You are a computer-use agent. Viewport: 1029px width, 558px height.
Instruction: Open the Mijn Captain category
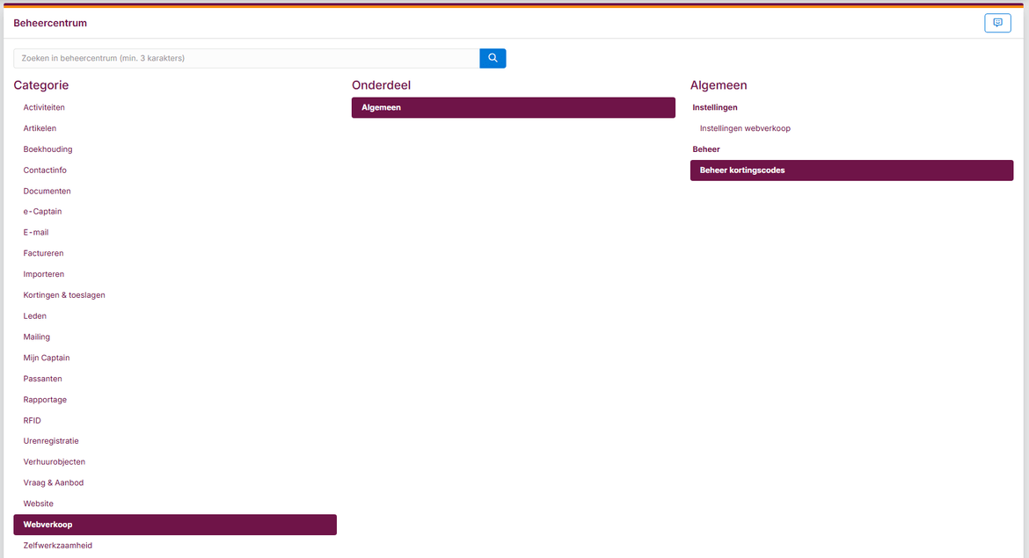tap(47, 358)
